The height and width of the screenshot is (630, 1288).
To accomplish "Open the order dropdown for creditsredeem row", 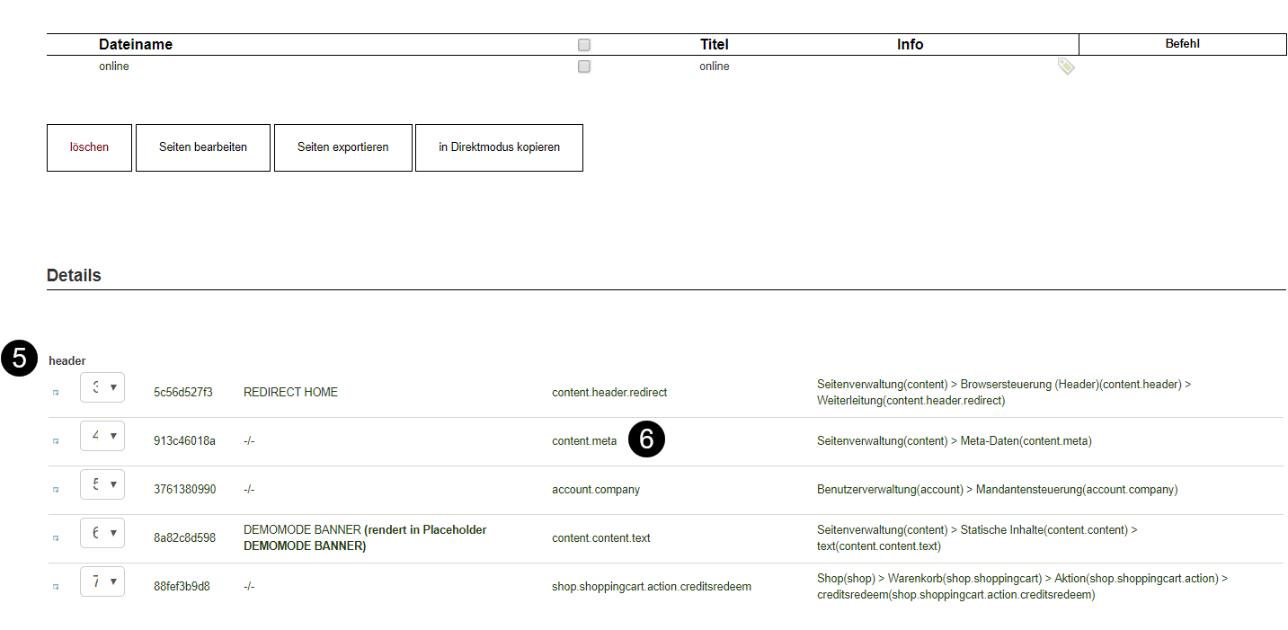I will tap(102, 581).
